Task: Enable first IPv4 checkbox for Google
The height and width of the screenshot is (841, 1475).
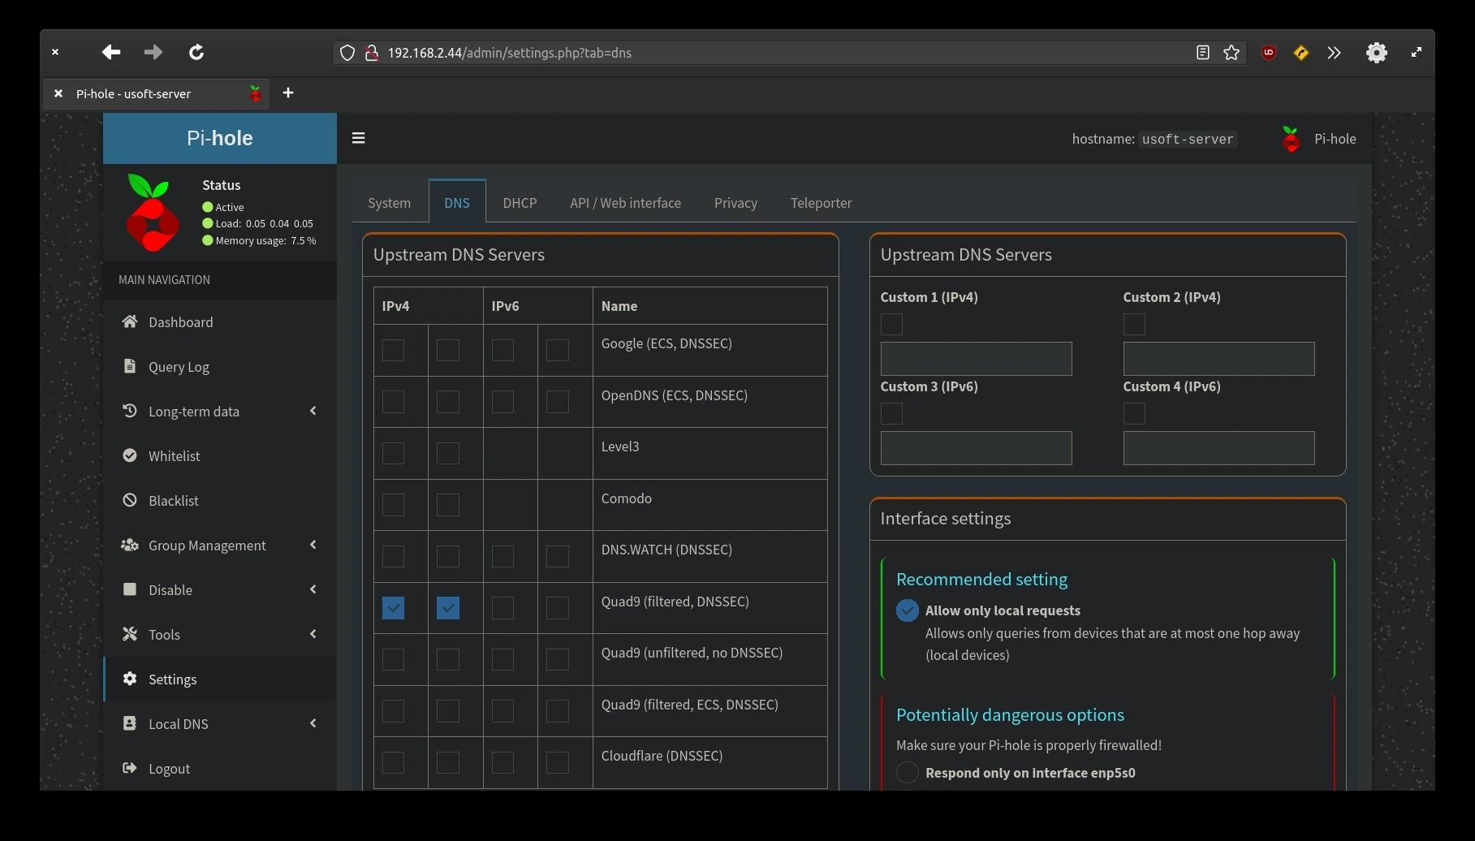Action: (393, 350)
